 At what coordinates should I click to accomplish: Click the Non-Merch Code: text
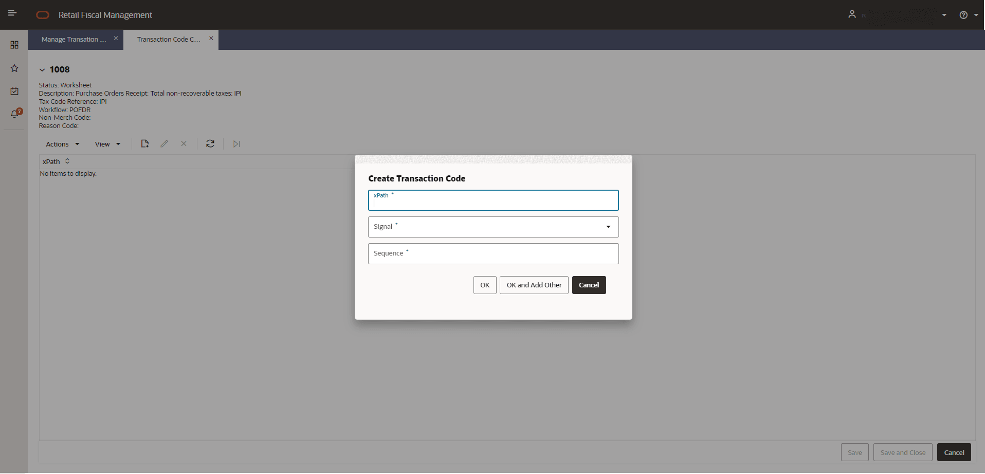coord(65,118)
